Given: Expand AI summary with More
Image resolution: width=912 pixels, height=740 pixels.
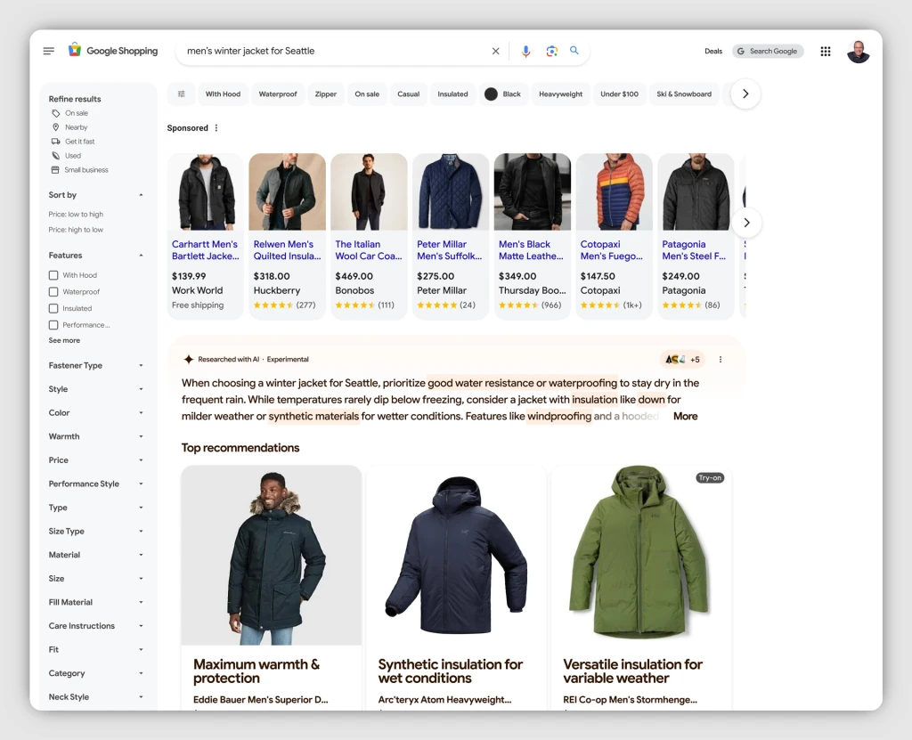Looking at the screenshot, I should click(x=685, y=416).
